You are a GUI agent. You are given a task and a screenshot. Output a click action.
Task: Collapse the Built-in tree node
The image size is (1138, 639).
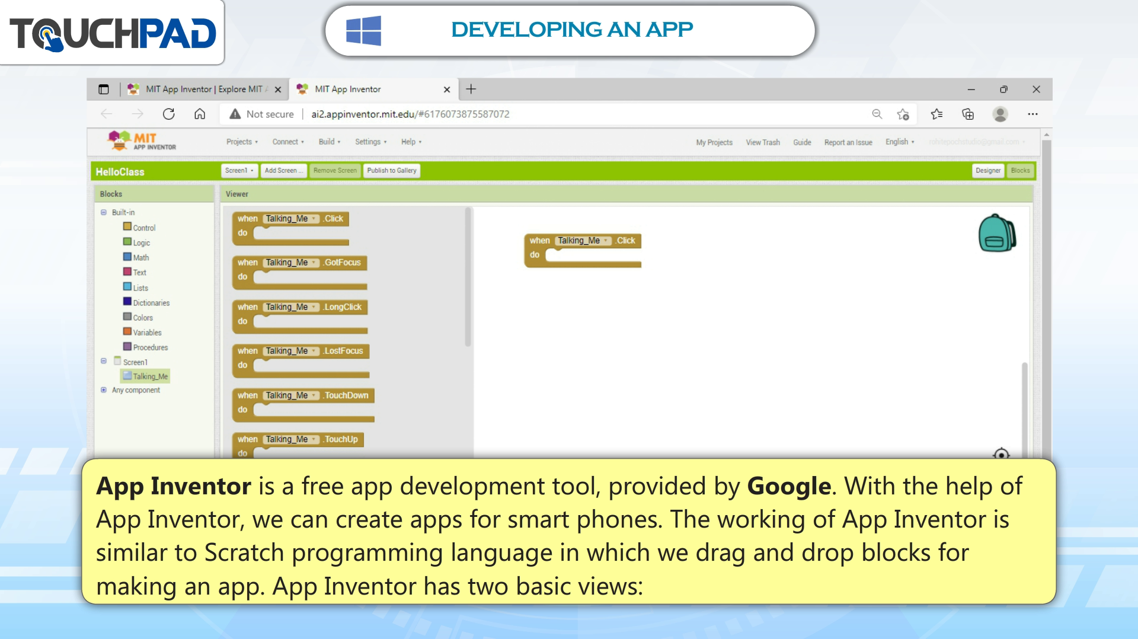(104, 212)
